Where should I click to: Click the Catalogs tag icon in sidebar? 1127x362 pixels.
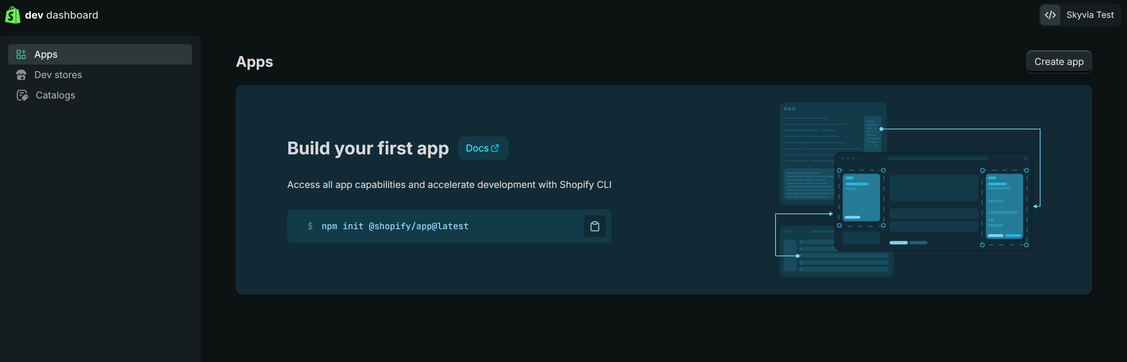point(22,95)
